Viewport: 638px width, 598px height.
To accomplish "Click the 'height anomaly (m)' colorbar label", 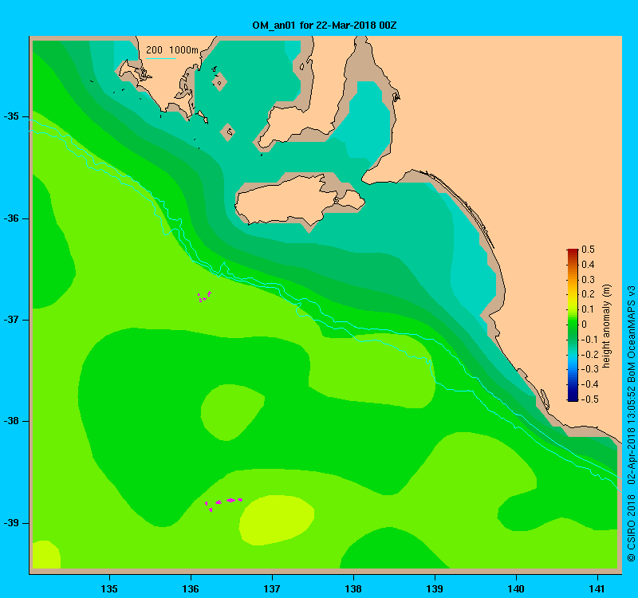I will (606, 326).
